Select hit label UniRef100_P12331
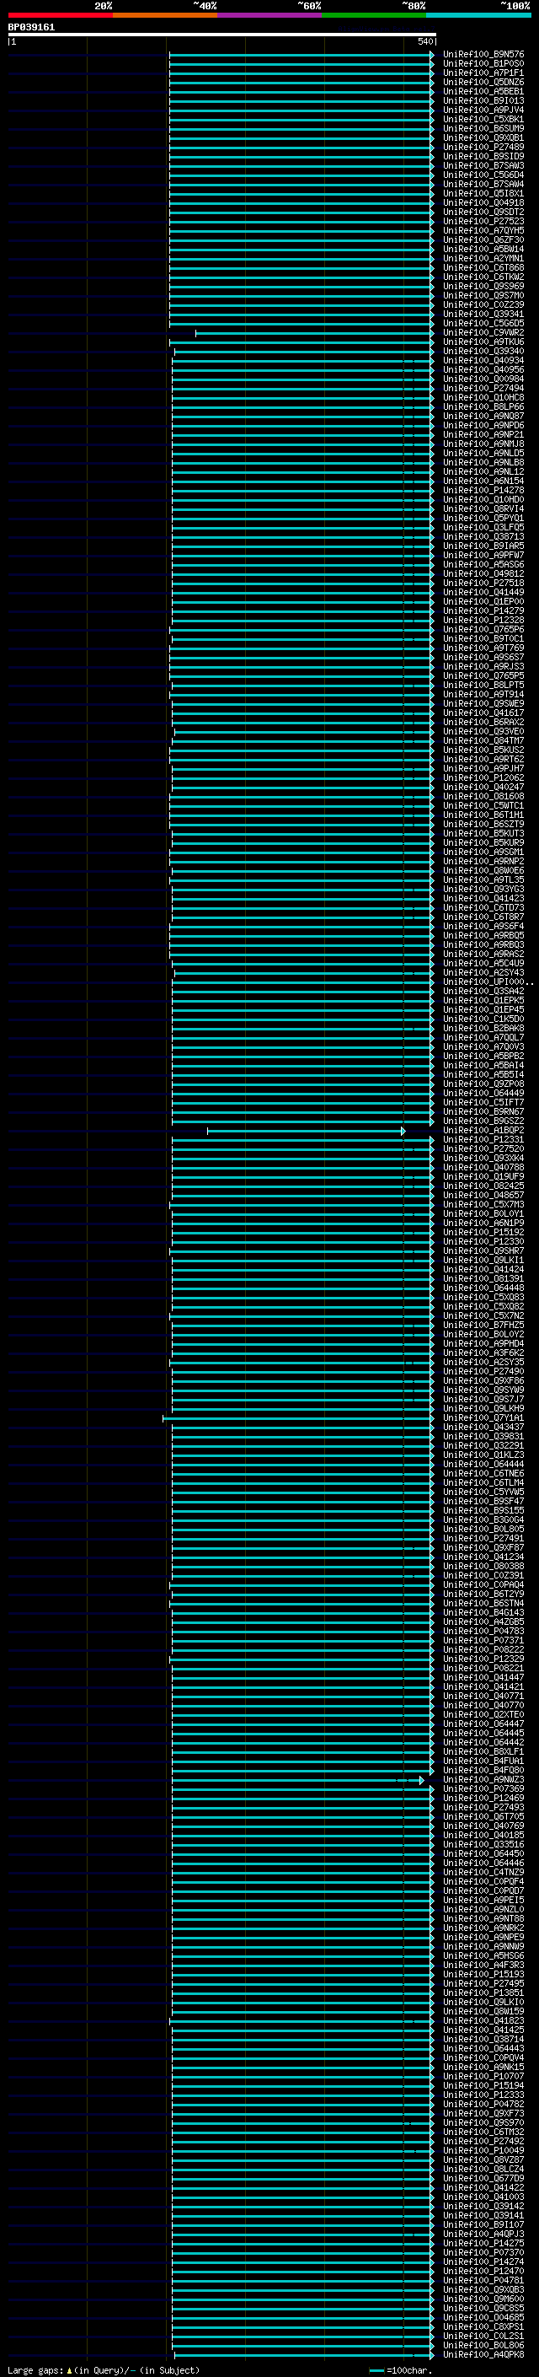 pyautogui.click(x=483, y=1140)
